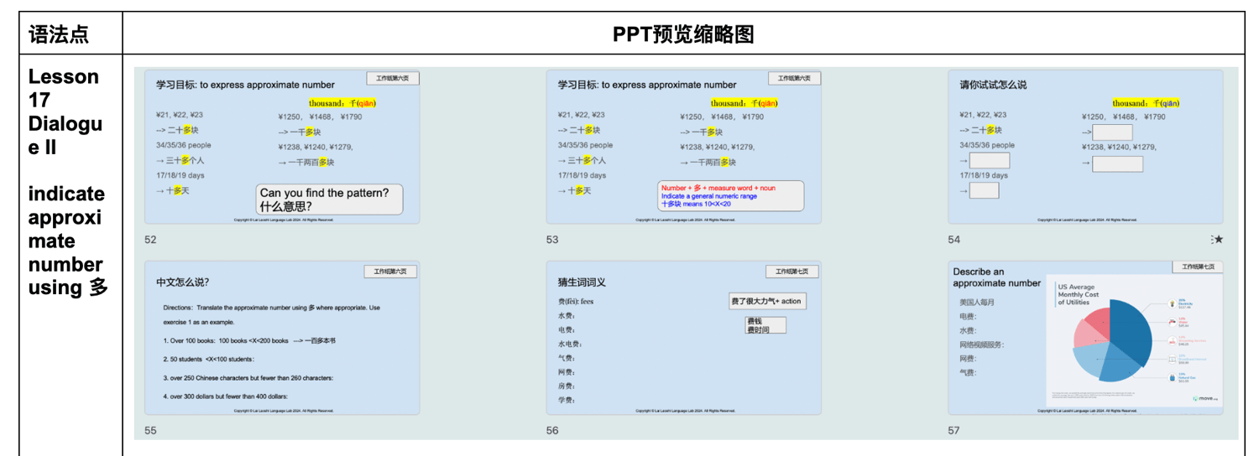Click the PPT预览缩略图 column header
Image resolution: width=1259 pixels, height=456 pixels.
coord(683,34)
